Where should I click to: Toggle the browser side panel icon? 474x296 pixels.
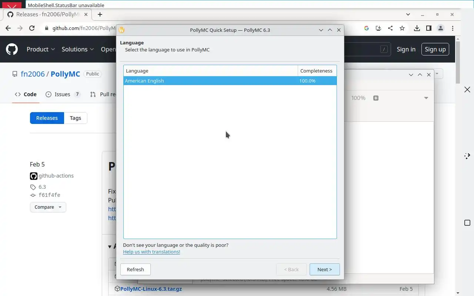[429, 28]
